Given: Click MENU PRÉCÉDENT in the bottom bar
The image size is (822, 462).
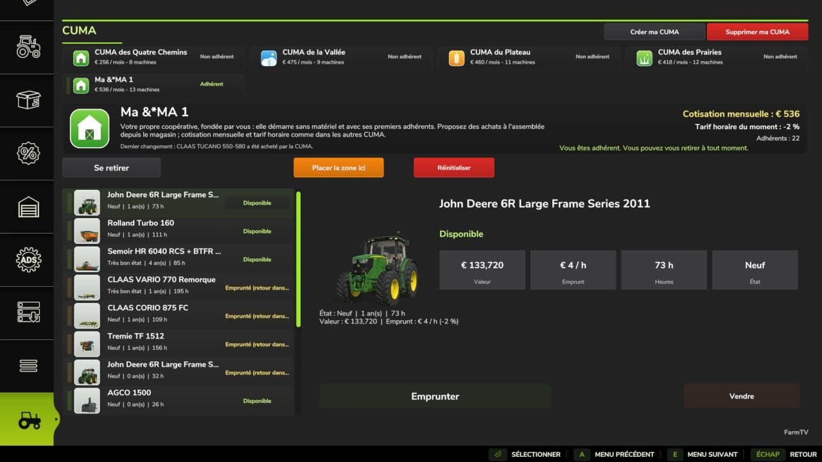Looking at the screenshot, I should 614,454.
